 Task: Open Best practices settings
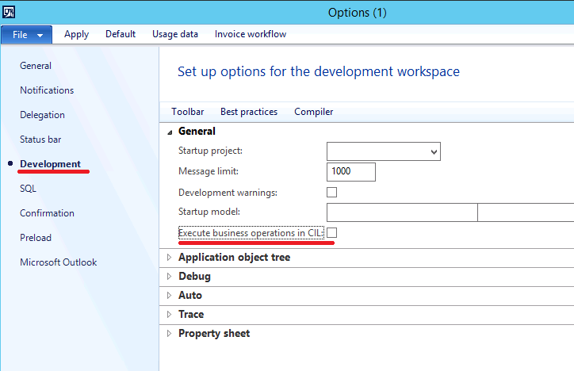click(x=249, y=112)
